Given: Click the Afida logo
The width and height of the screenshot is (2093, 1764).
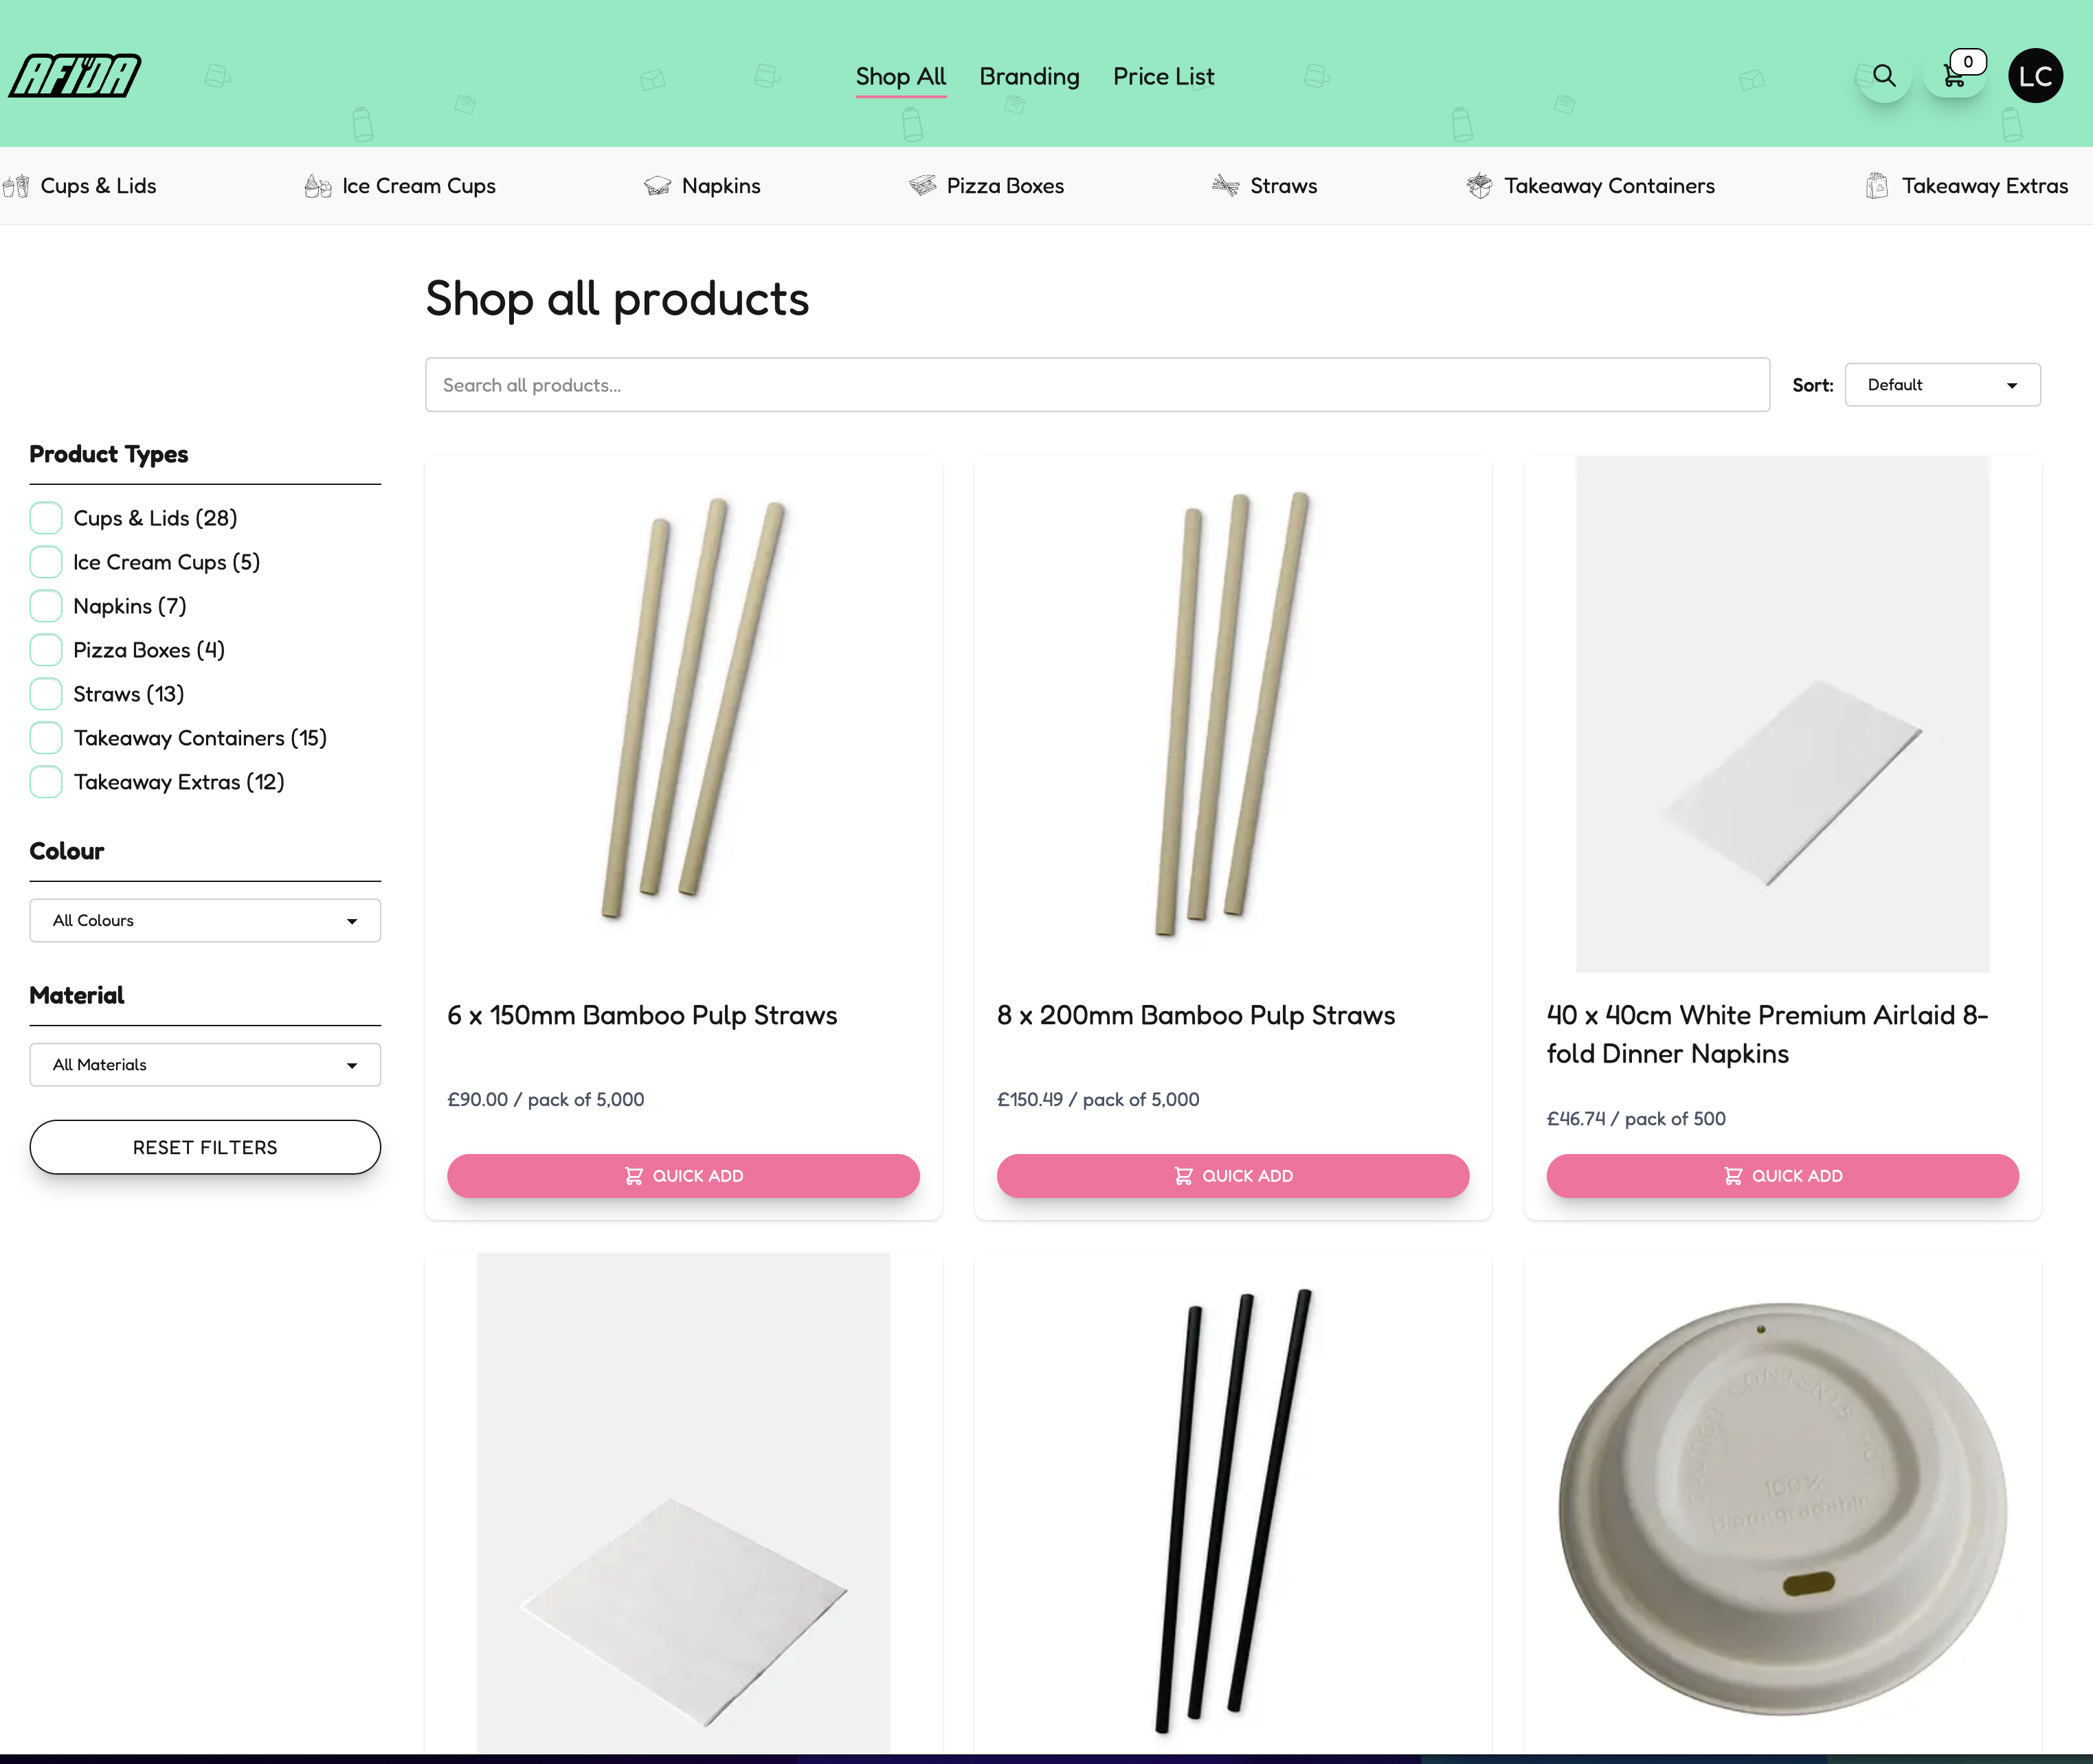Looking at the screenshot, I should pos(75,76).
